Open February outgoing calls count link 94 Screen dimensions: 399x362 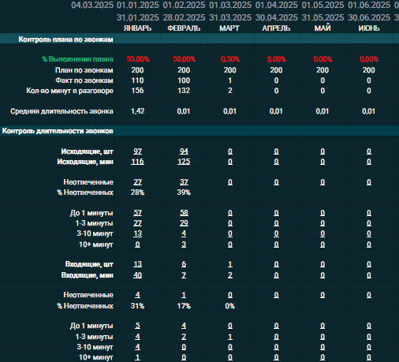click(x=184, y=151)
